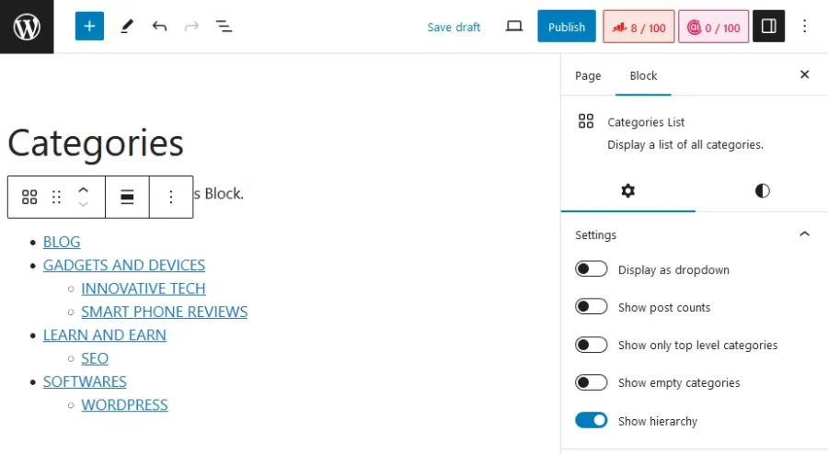This screenshot has height=454, width=828.
Task: Open the WORDPRESS subcategory link
Action: [x=124, y=404]
